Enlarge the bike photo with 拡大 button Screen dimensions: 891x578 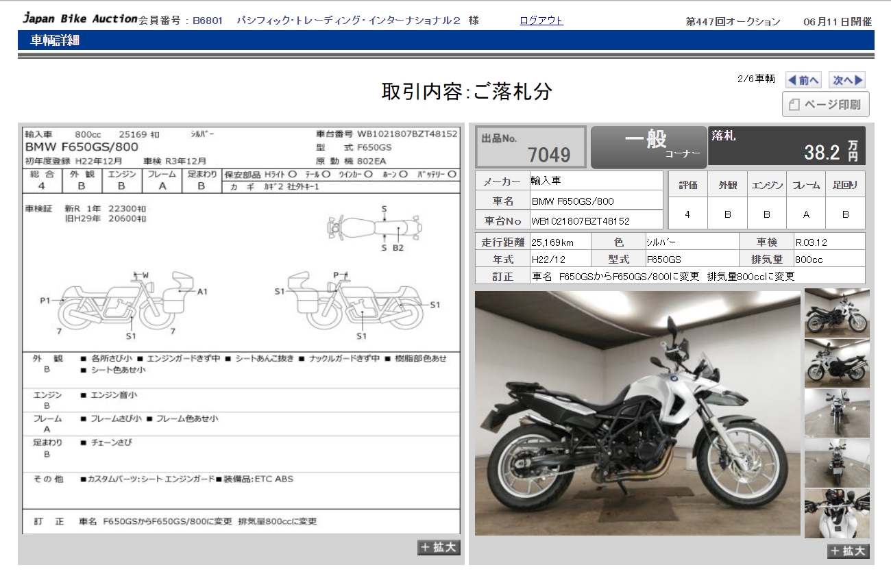(x=849, y=551)
